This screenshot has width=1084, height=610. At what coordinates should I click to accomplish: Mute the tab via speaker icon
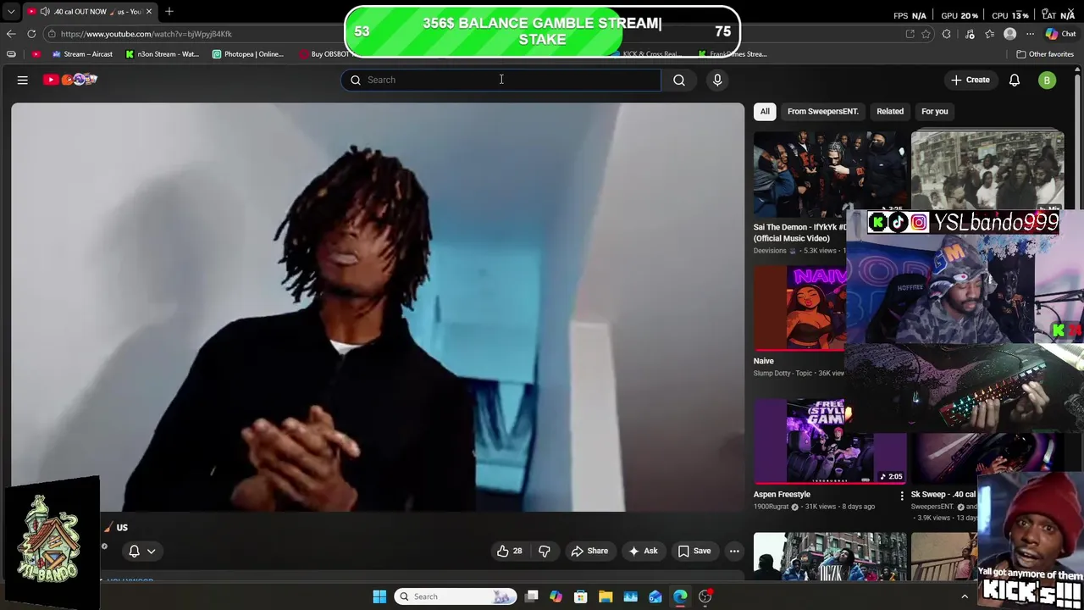pos(44,11)
